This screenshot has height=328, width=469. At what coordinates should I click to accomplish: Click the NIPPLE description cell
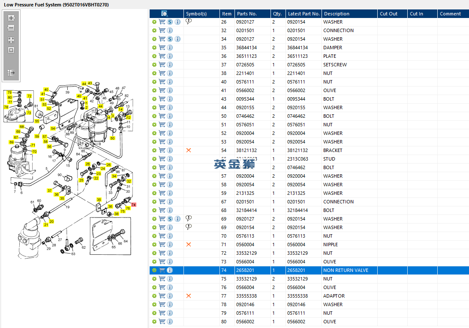click(349, 245)
